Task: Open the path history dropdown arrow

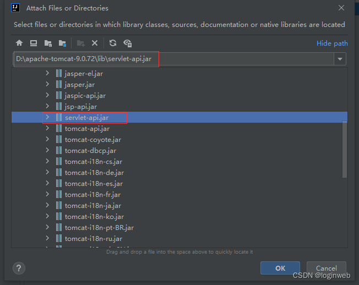Action: (x=340, y=59)
